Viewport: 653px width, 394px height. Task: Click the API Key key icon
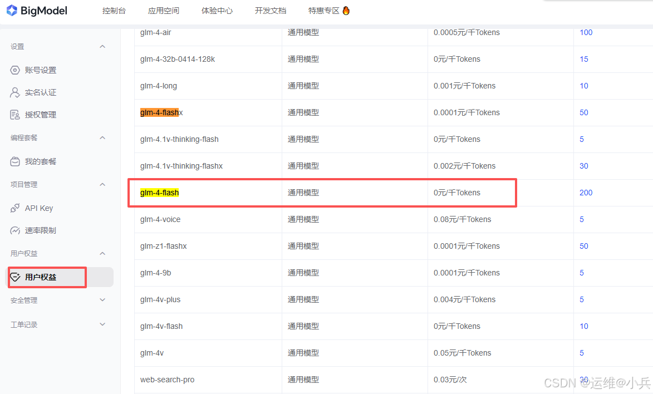pos(15,208)
